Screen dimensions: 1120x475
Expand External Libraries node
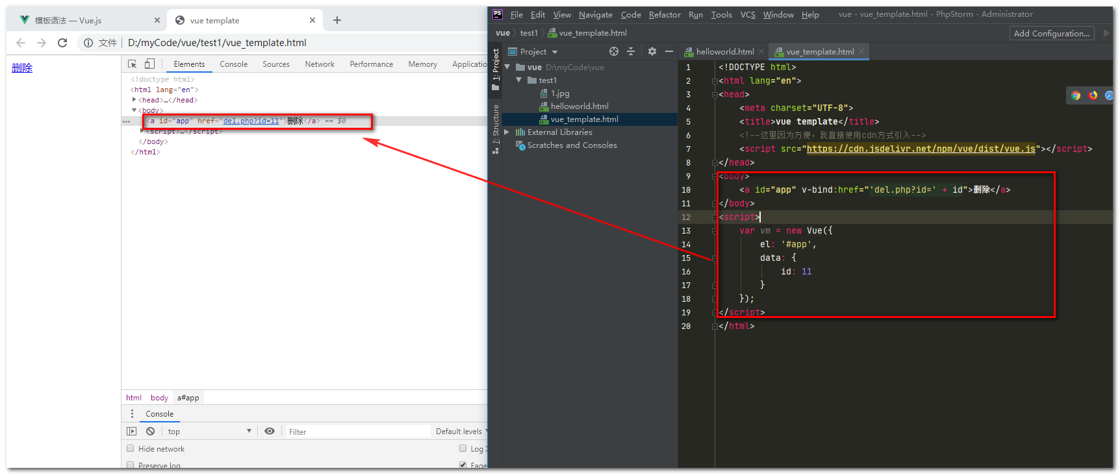507,132
